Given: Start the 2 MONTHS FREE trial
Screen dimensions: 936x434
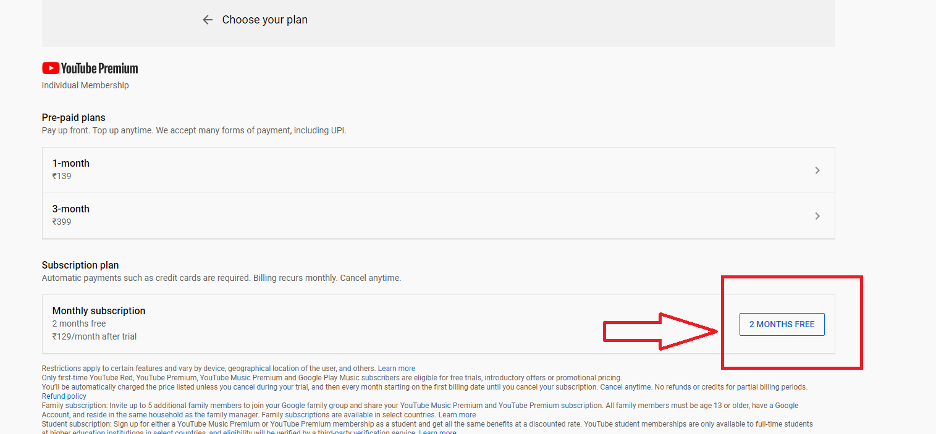Looking at the screenshot, I should [782, 324].
